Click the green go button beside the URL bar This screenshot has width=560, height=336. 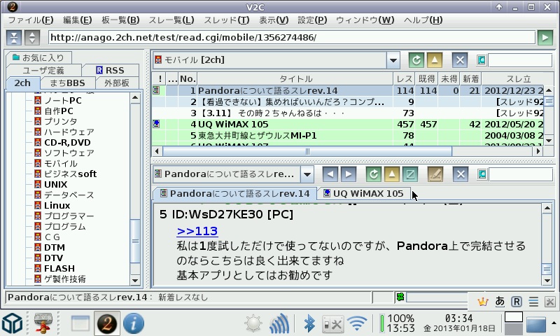coord(545,38)
